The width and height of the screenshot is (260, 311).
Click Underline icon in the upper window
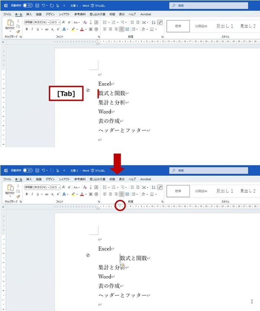click(38, 29)
